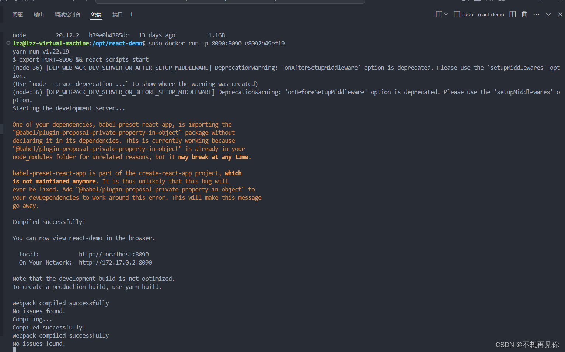The image size is (565, 352).
Task: Select 'sudo - react-demo' in the terminal list
Action: pos(483,14)
